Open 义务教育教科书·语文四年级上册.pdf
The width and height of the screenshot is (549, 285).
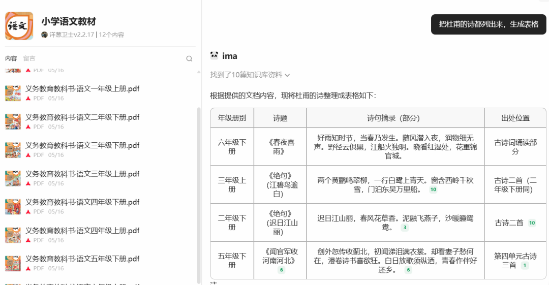click(x=82, y=230)
